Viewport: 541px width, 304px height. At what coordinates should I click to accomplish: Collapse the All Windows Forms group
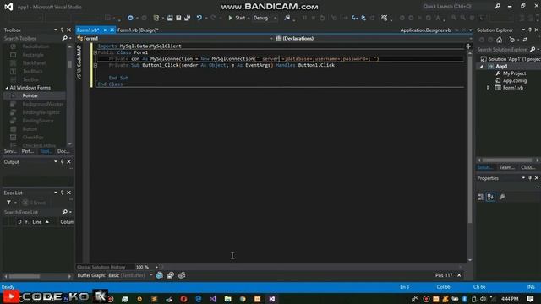click(x=7, y=88)
